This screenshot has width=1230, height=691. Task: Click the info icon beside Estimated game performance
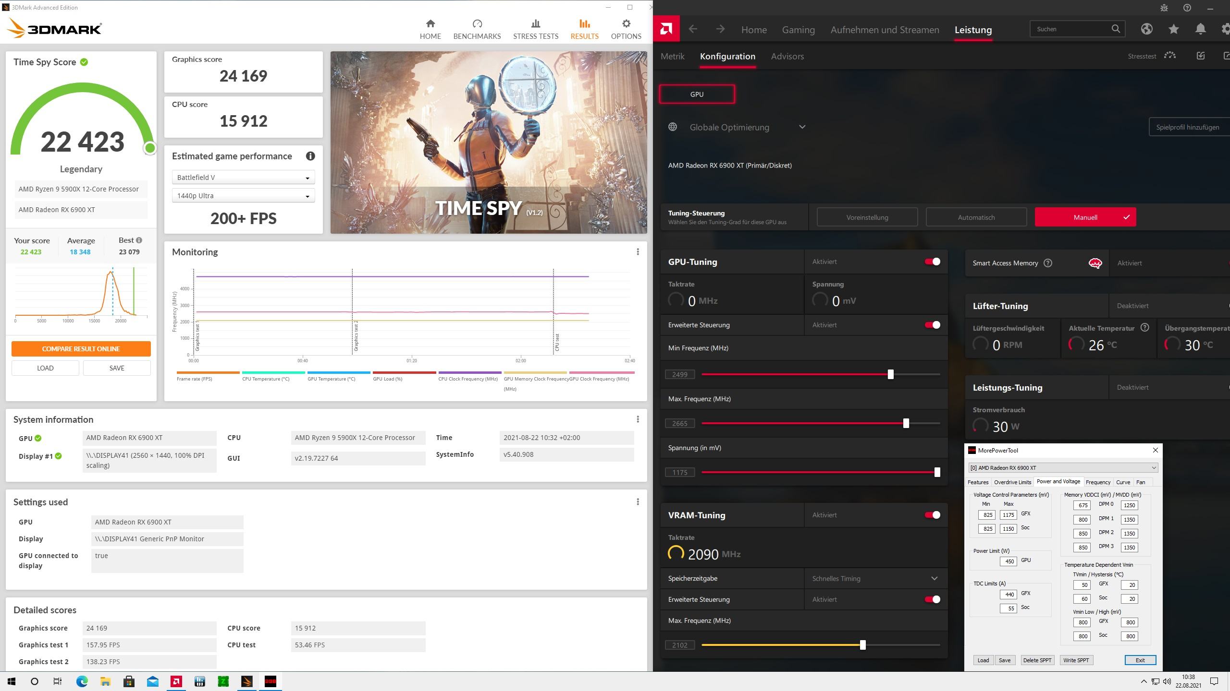[x=310, y=156]
